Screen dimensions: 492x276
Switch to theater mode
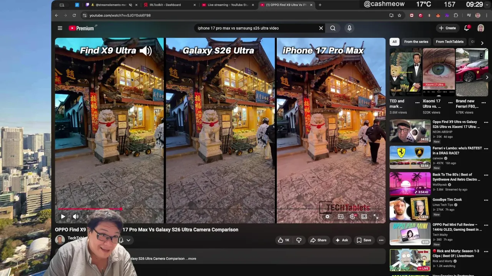click(x=364, y=217)
